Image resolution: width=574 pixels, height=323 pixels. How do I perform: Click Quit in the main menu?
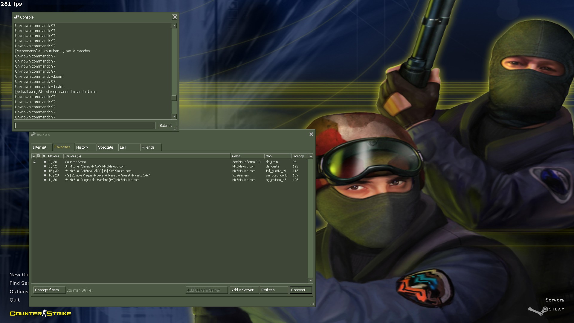[x=14, y=300]
